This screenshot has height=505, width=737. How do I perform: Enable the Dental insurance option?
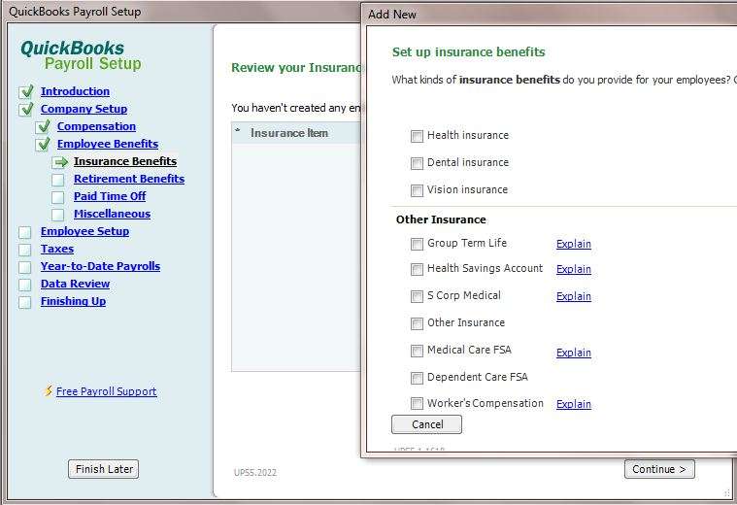[x=417, y=163]
